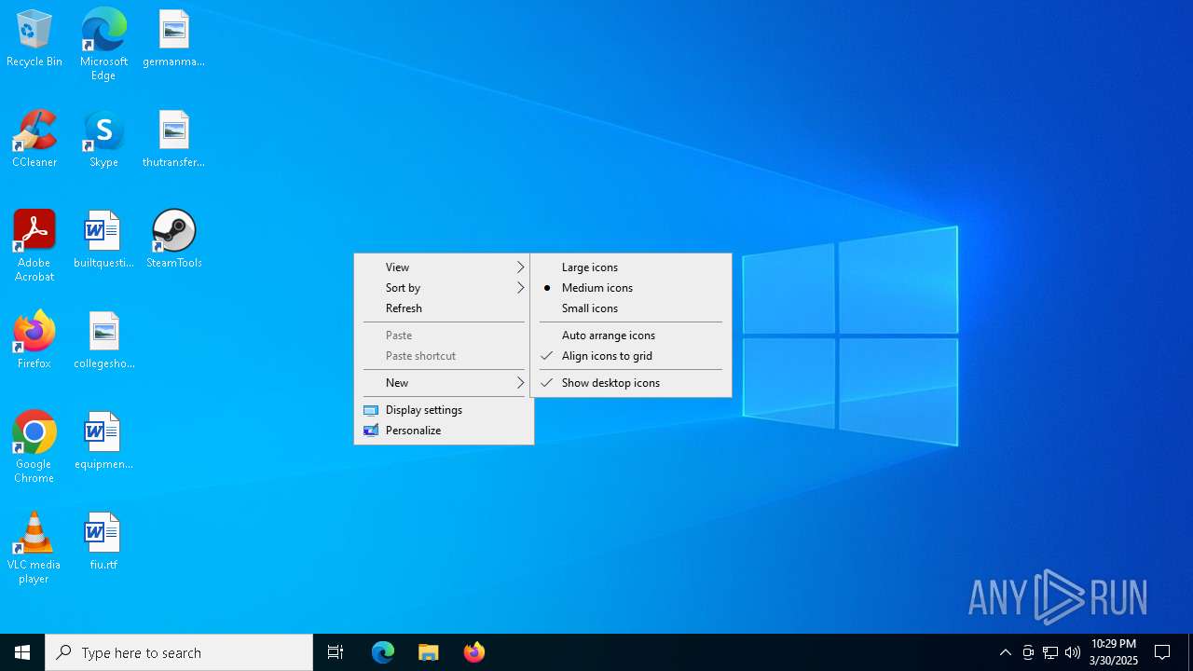Select the Firefox desktop shortcut

(x=34, y=340)
